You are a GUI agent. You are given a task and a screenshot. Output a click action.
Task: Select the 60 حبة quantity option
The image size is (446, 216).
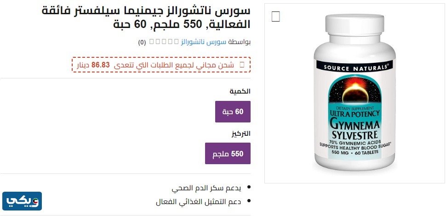point(233,111)
